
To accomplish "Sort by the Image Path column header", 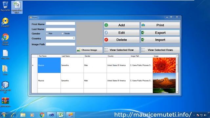I will (x=141, y=56).
